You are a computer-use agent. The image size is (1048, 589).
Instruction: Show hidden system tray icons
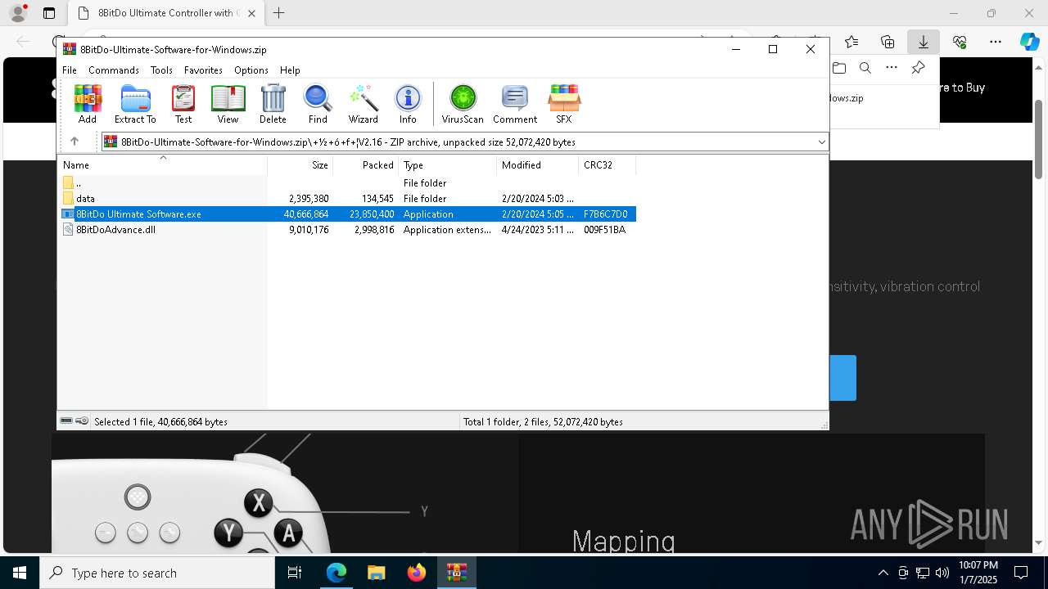[x=883, y=573]
